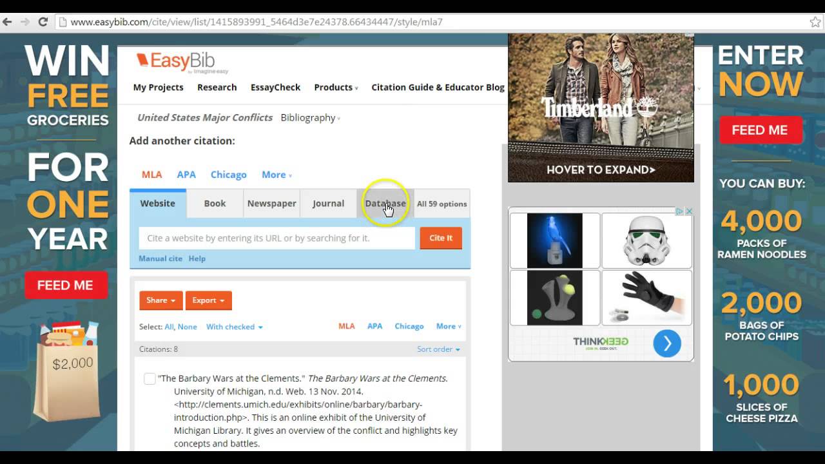The height and width of the screenshot is (464, 825).
Task: Open the stormtrooper helmet product thumbnail
Action: [x=646, y=240]
